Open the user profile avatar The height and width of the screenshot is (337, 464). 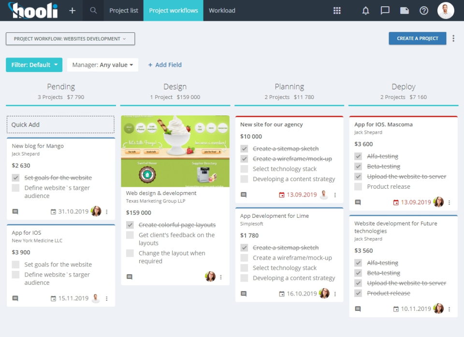pyautogui.click(x=446, y=11)
